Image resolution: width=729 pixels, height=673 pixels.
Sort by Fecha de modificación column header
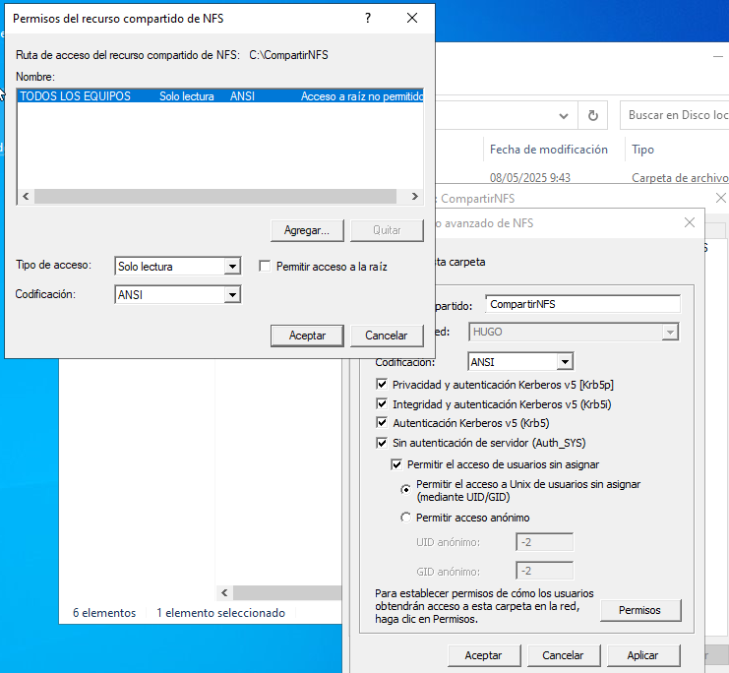[x=548, y=150]
